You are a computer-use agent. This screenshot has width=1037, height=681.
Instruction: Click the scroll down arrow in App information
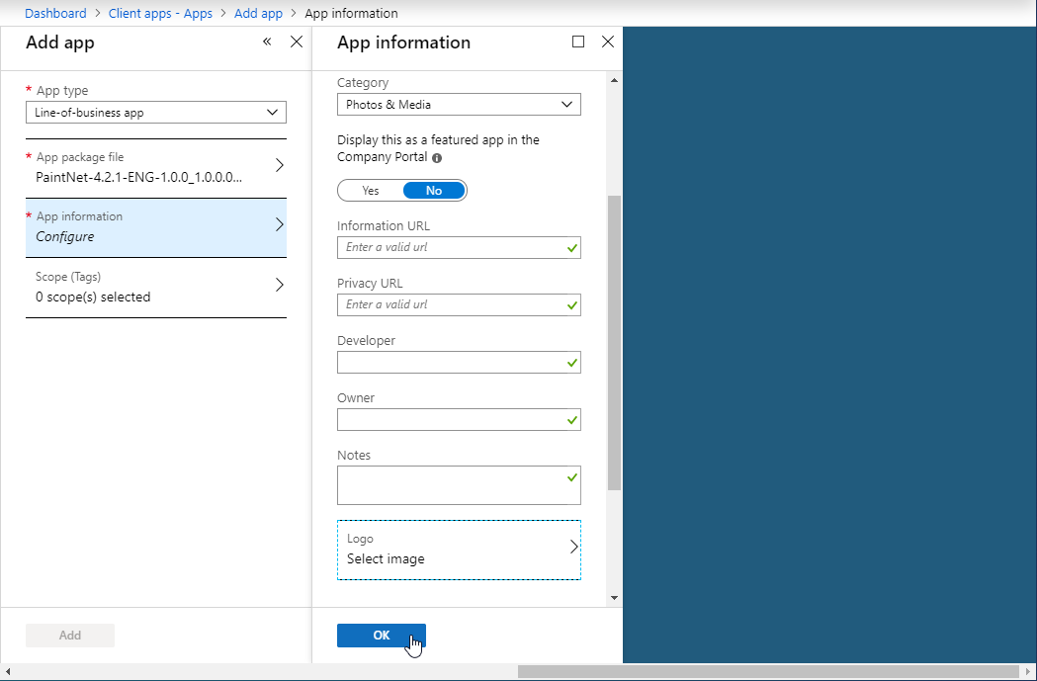tap(615, 598)
